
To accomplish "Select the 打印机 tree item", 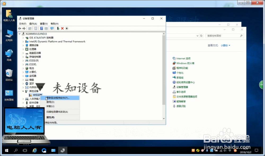I will click(33, 65).
